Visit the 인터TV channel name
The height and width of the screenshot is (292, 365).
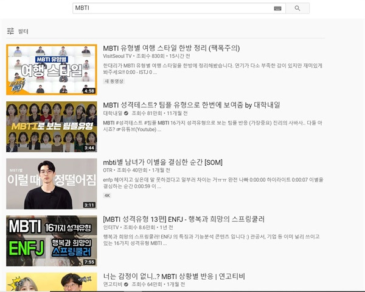click(x=111, y=227)
